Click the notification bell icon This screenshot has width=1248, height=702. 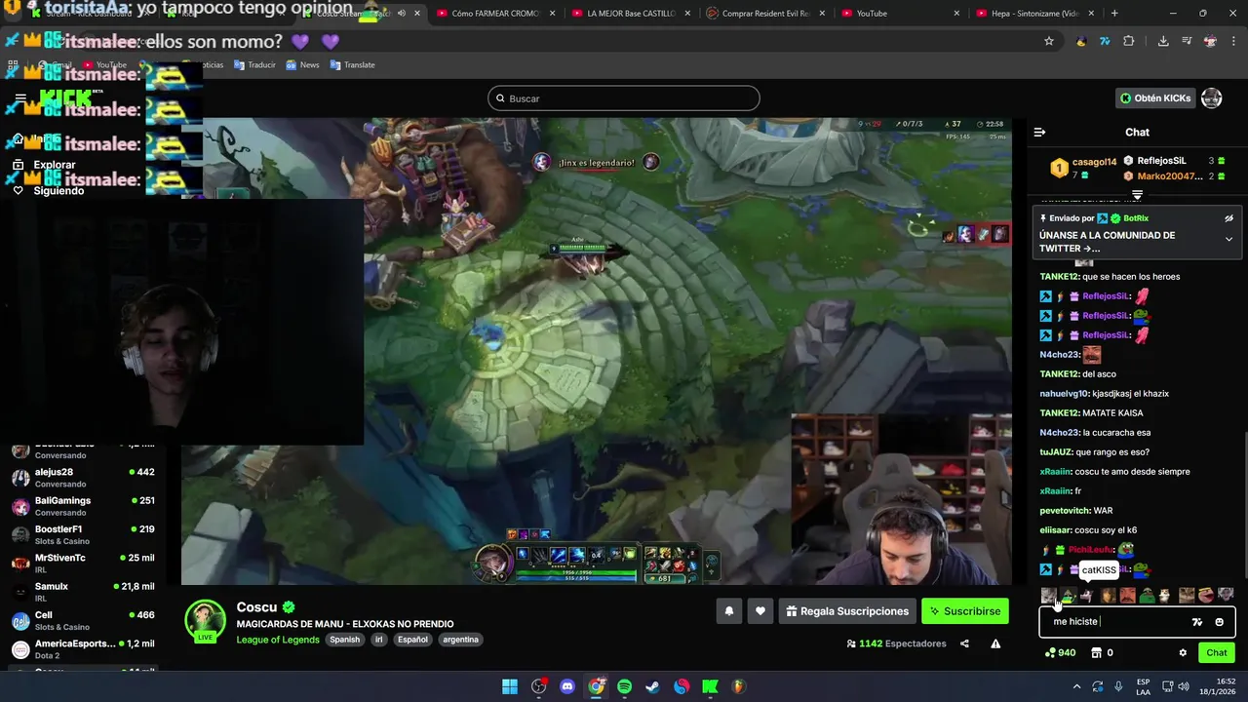tap(728, 611)
